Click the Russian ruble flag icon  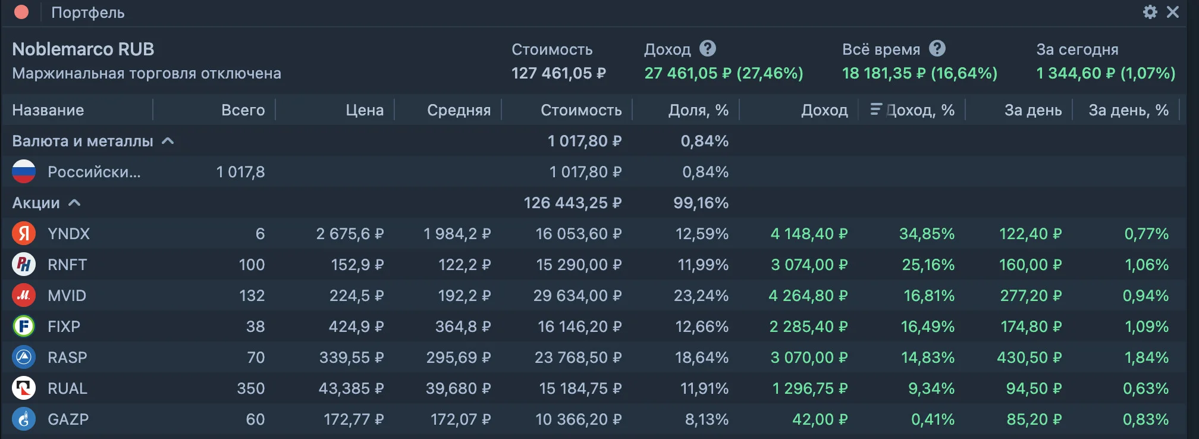[24, 172]
